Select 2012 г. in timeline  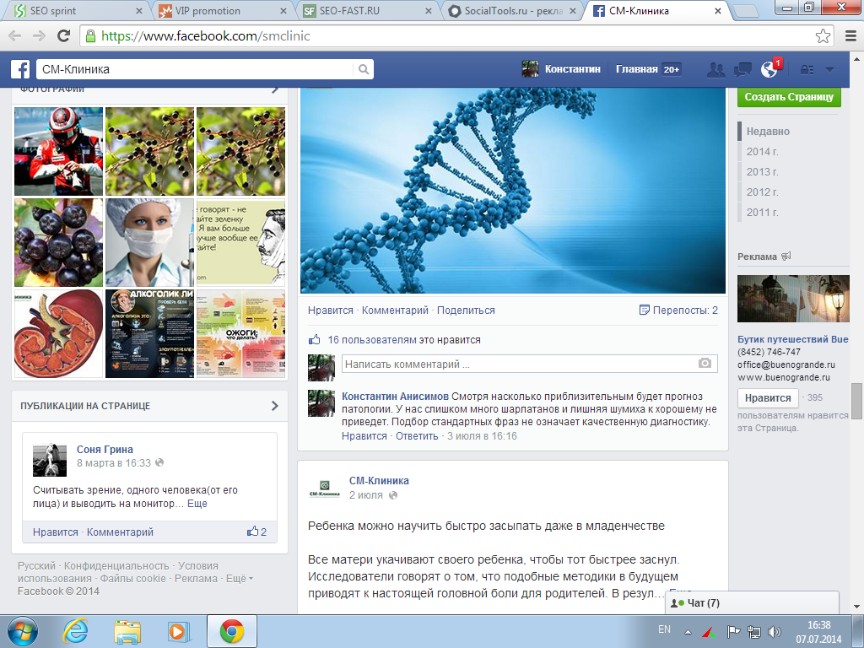(762, 192)
